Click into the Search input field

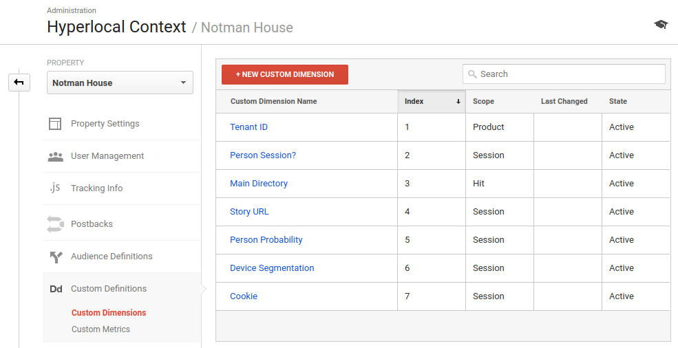(x=564, y=74)
